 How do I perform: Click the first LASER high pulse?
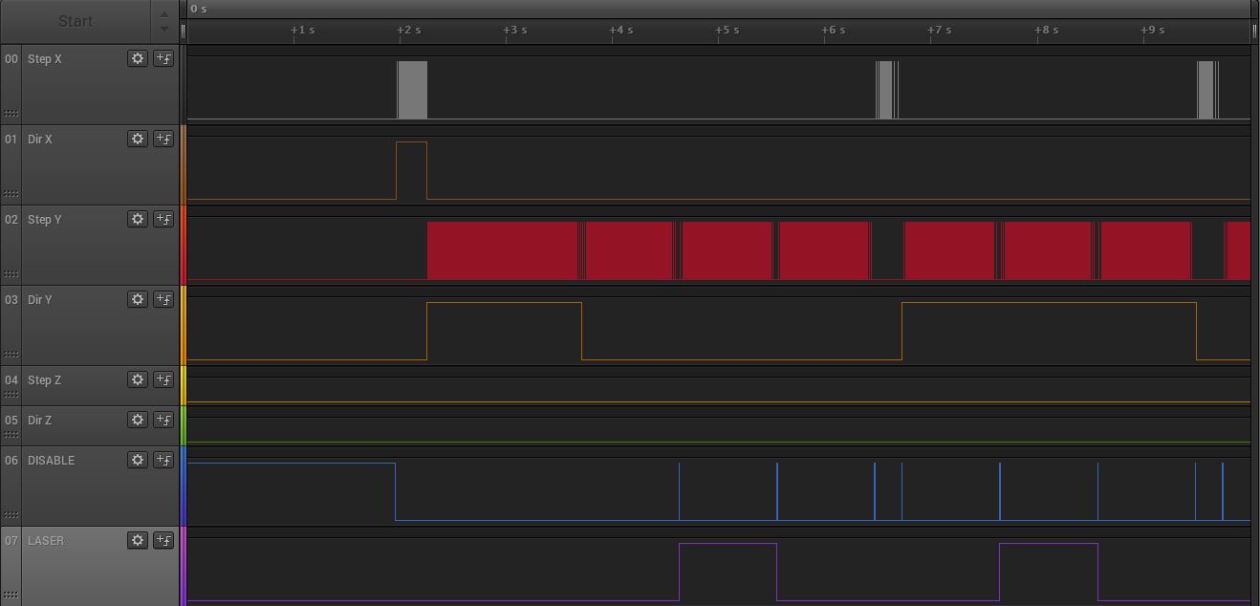[728, 572]
